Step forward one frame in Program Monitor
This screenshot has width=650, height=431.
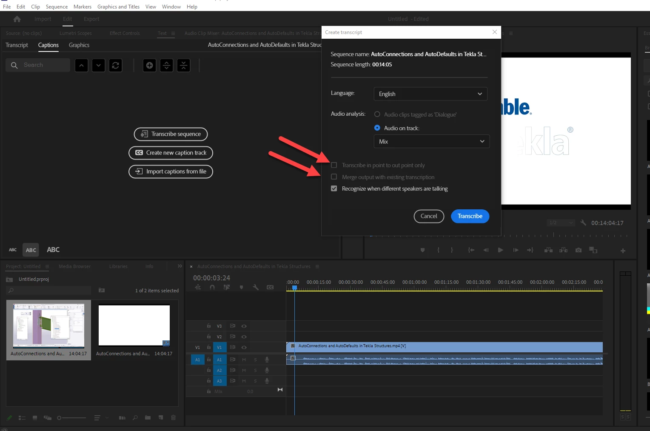click(x=516, y=250)
